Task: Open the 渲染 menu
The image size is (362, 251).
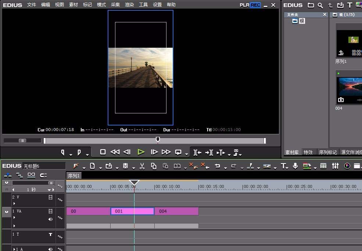Action: 129,5
